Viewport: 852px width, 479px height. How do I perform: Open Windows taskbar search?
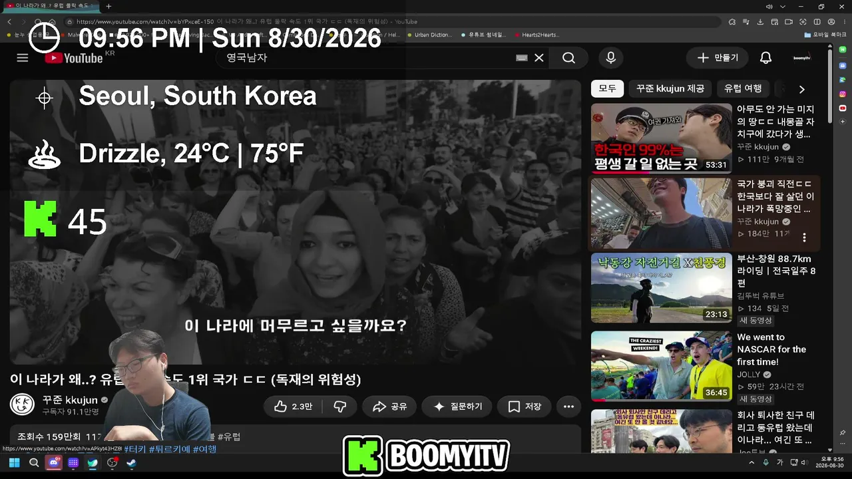click(34, 463)
